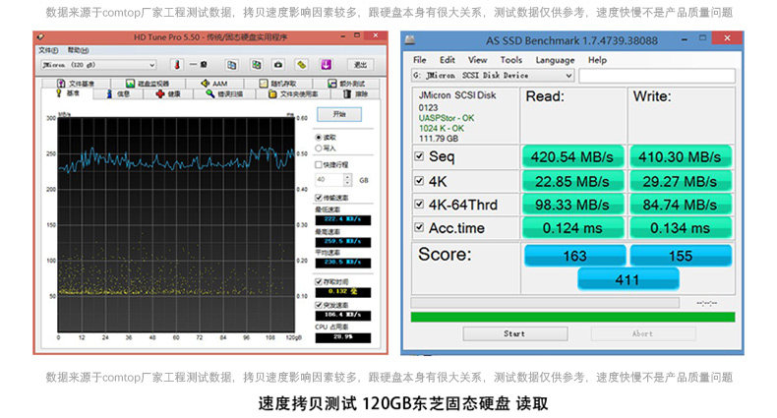Toggle the Acc.time test checkbox

(x=419, y=227)
